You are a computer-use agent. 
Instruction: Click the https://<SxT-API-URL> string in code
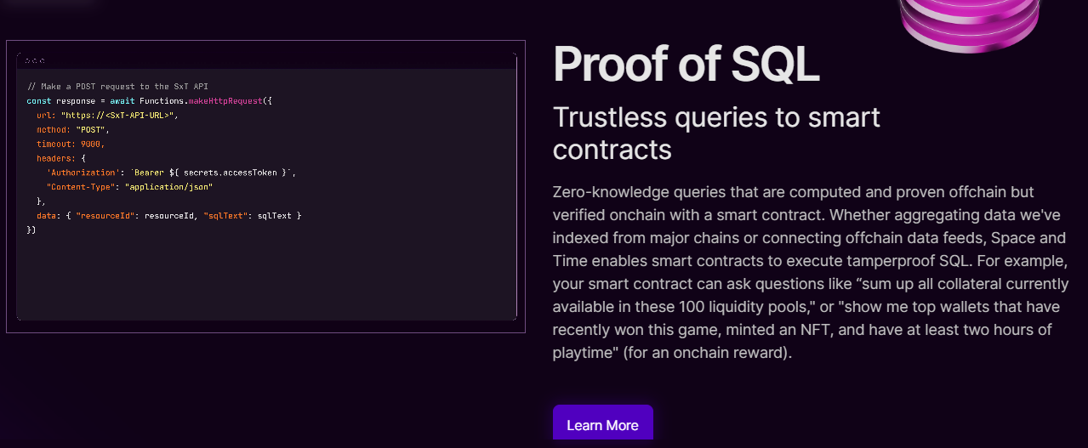coord(118,115)
